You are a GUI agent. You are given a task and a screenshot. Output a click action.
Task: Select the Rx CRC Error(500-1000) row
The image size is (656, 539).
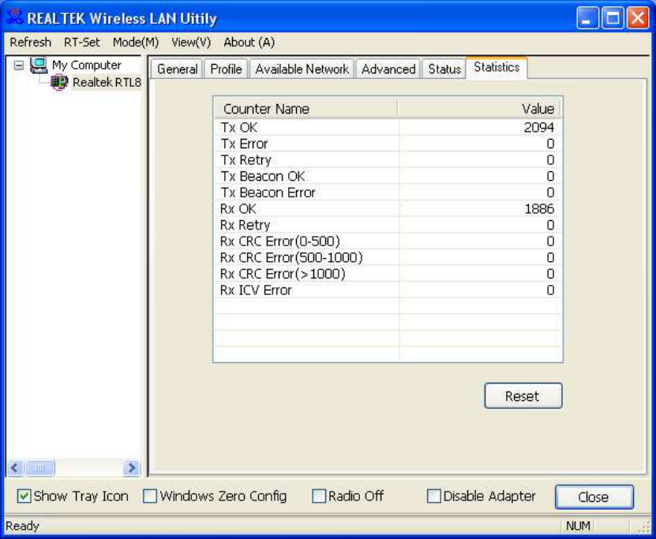[388, 257]
